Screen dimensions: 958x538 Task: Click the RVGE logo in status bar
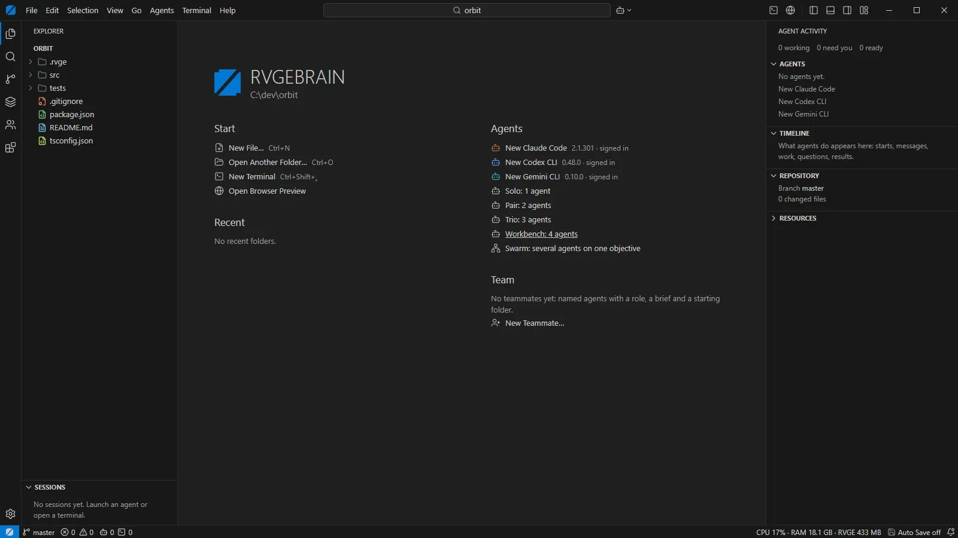coord(10,532)
